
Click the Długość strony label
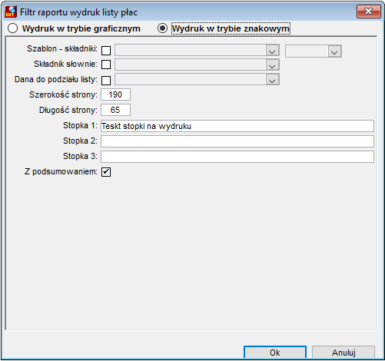pyautogui.click(x=68, y=110)
